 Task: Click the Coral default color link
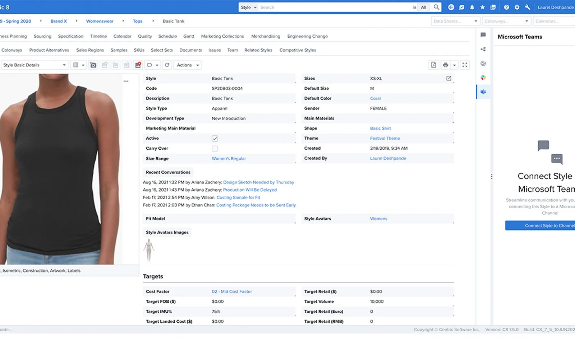pyautogui.click(x=375, y=98)
